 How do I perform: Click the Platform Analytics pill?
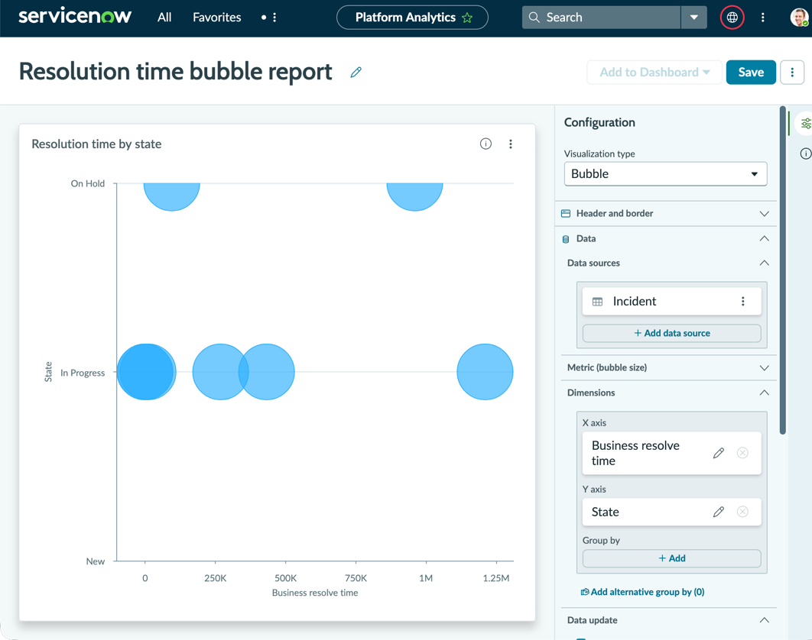412,17
